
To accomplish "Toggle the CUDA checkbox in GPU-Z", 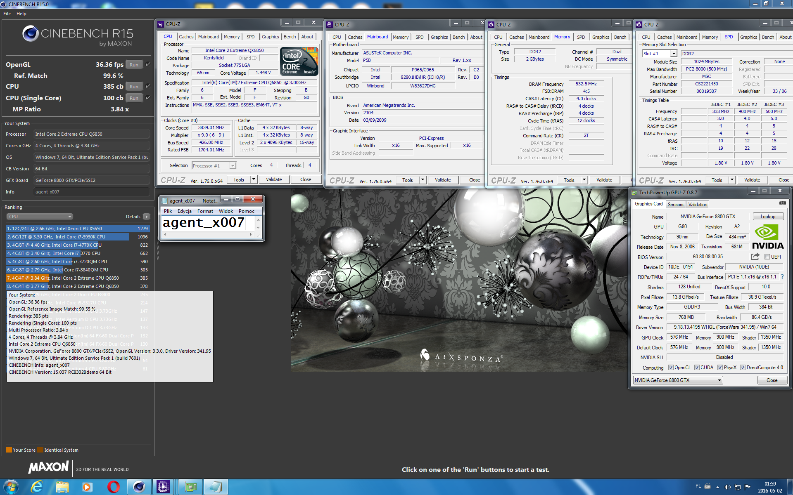I will click(x=697, y=368).
